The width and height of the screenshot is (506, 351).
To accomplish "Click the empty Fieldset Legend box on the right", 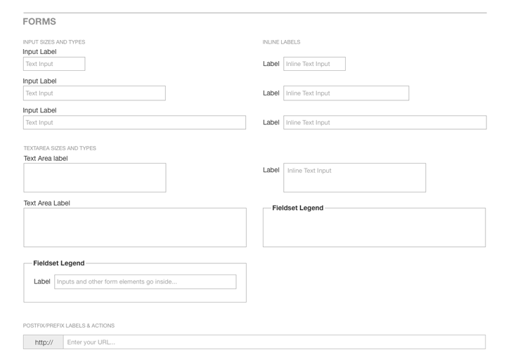I will (x=374, y=227).
